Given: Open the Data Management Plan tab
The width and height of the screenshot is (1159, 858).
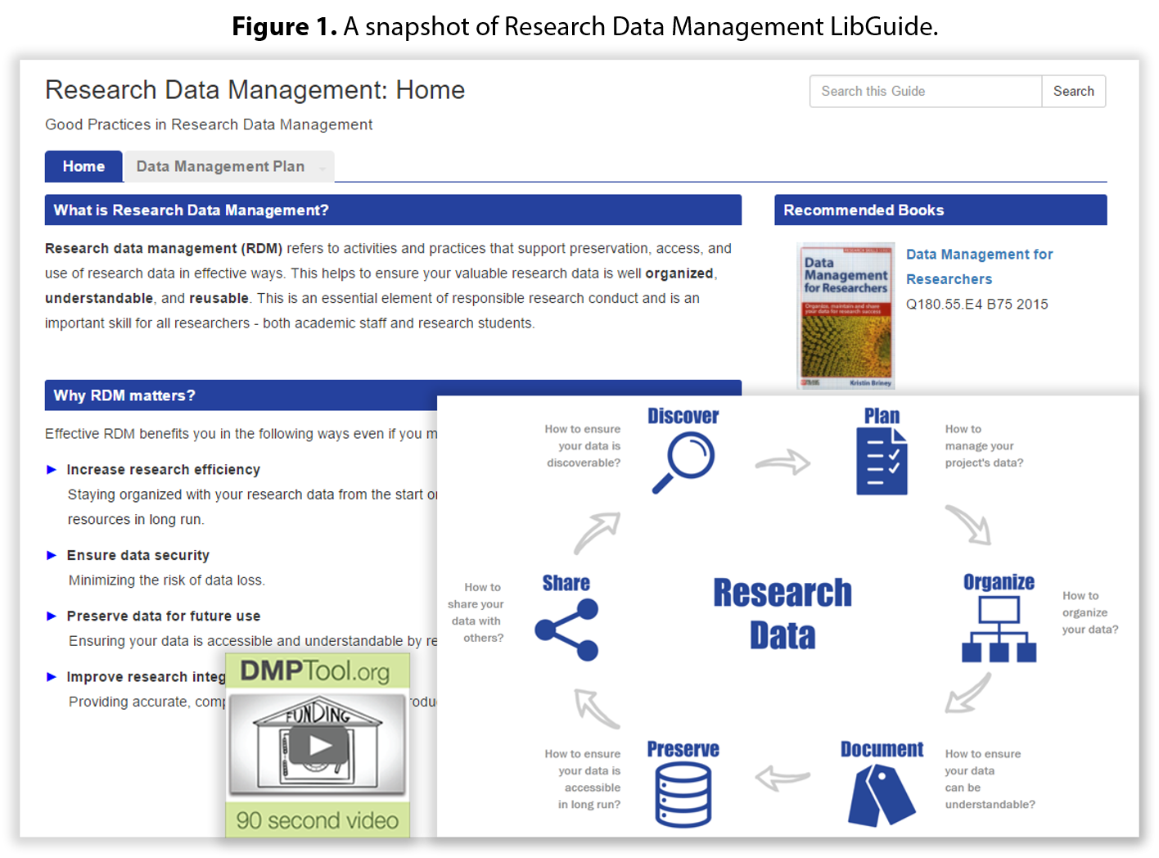Looking at the screenshot, I should [x=220, y=166].
